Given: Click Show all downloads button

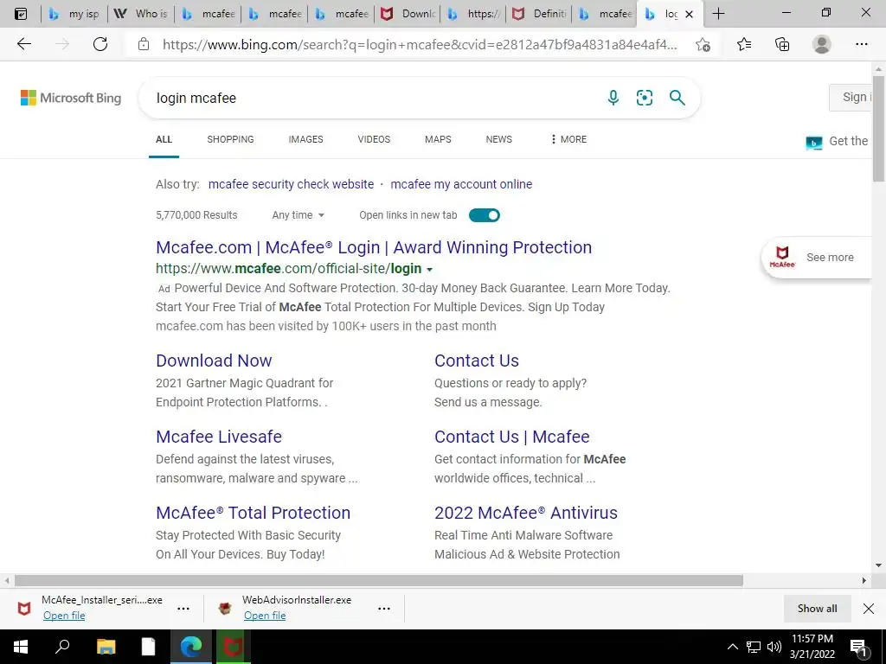Looking at the screenshot, I should tap(817, 609).
